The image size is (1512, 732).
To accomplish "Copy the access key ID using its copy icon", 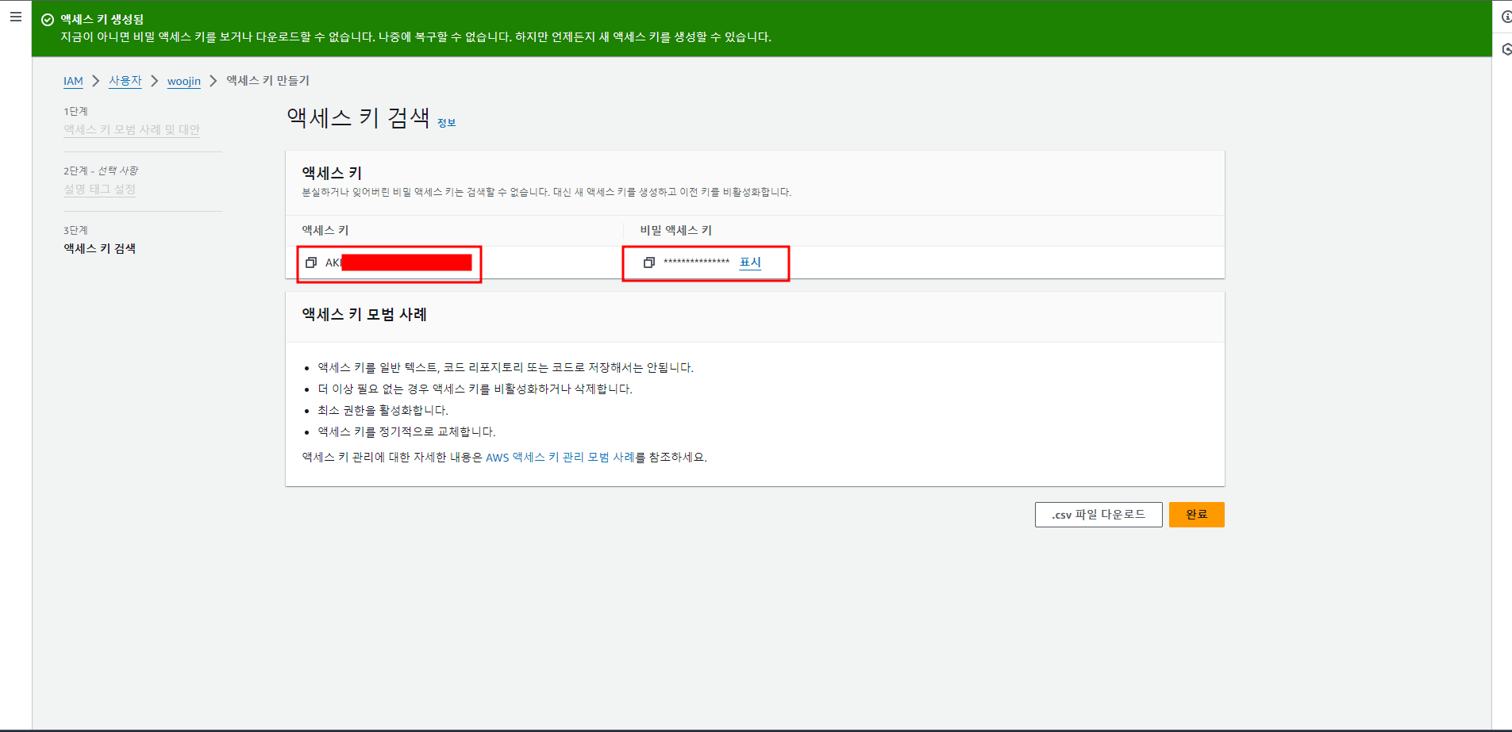I will [x=310, y=262].
